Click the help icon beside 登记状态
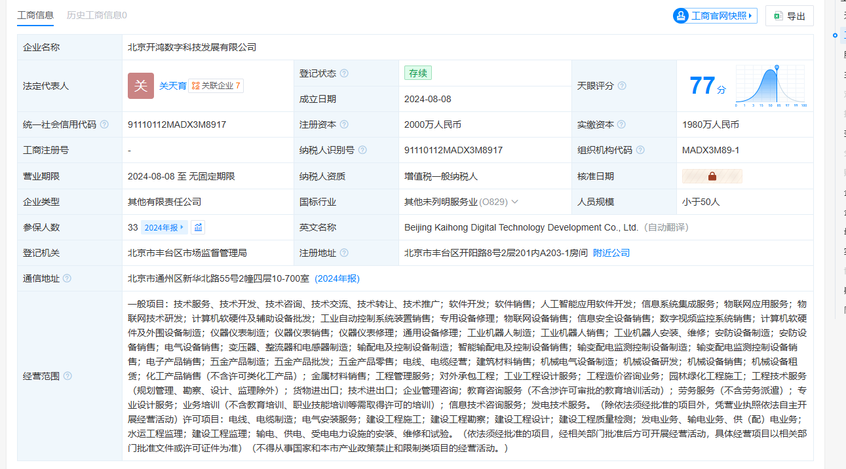Image resolution: width=846 pixels, height=469 pixels. (x=344, y=73)
